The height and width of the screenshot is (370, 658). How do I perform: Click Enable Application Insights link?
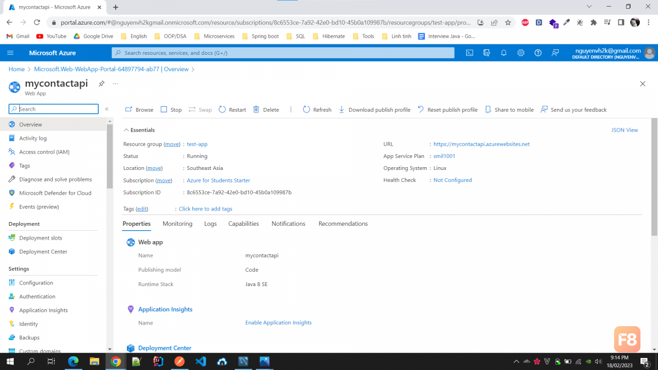[x=279, y=323]
